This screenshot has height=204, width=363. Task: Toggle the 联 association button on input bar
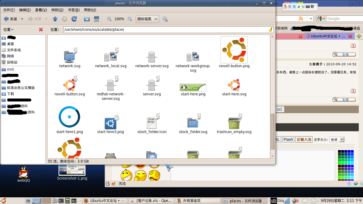pos(312,7)
